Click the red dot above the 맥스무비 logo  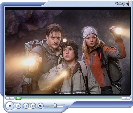click(128, 2)
